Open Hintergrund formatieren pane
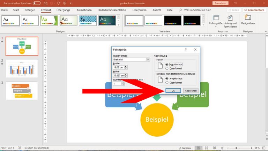 coord(230,21)
